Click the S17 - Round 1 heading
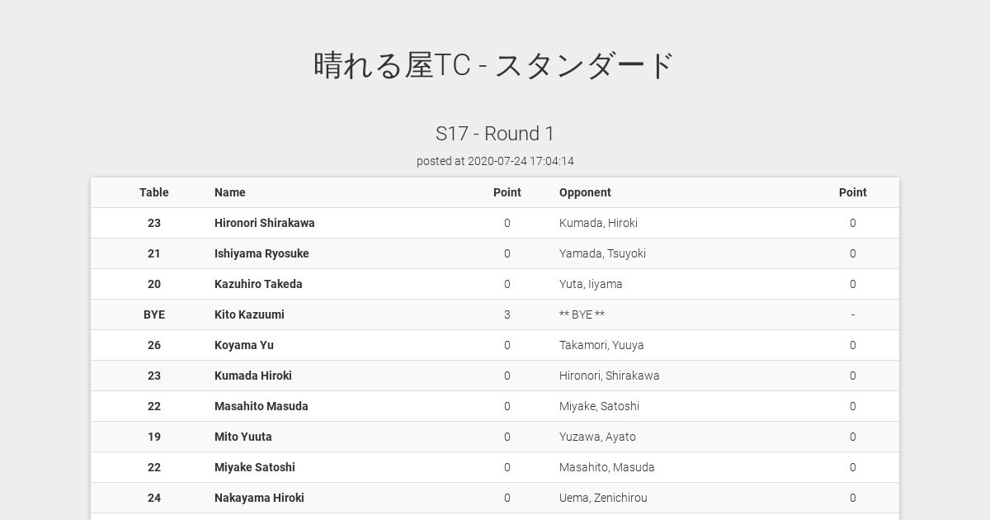 [x=495, y=134]
